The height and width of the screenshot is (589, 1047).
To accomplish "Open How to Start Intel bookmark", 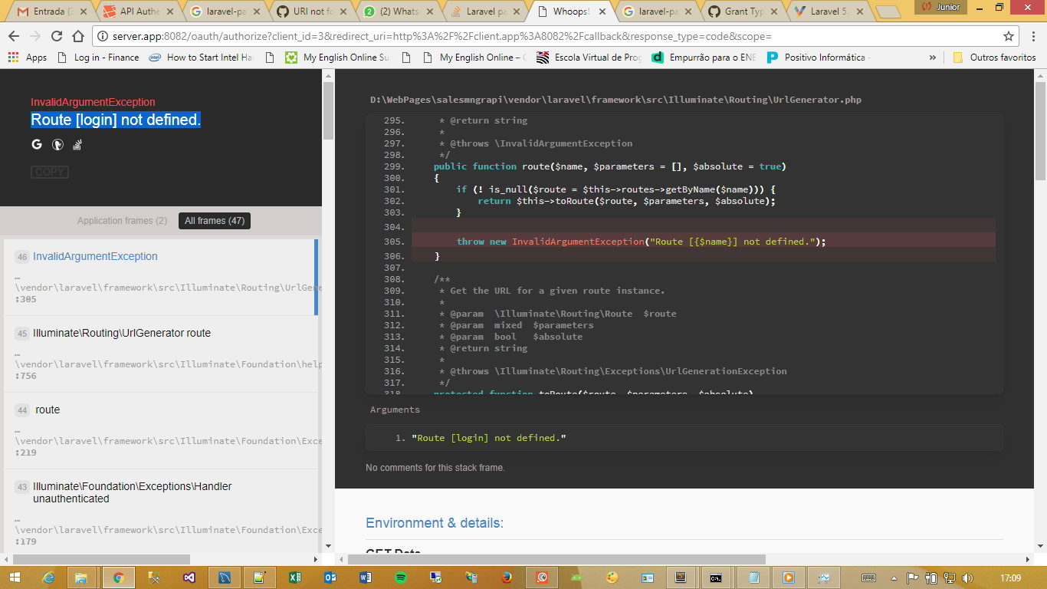I will click(201, 58).
